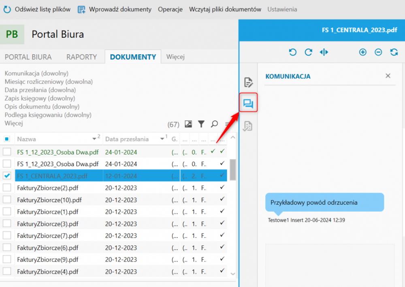Viewport: 405px width, 287px height.
Task: Open search magnifier icon above document list
Action: pos(215,124)
